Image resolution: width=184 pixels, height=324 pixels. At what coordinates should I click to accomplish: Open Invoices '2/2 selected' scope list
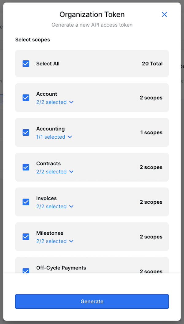click(52, 206)
